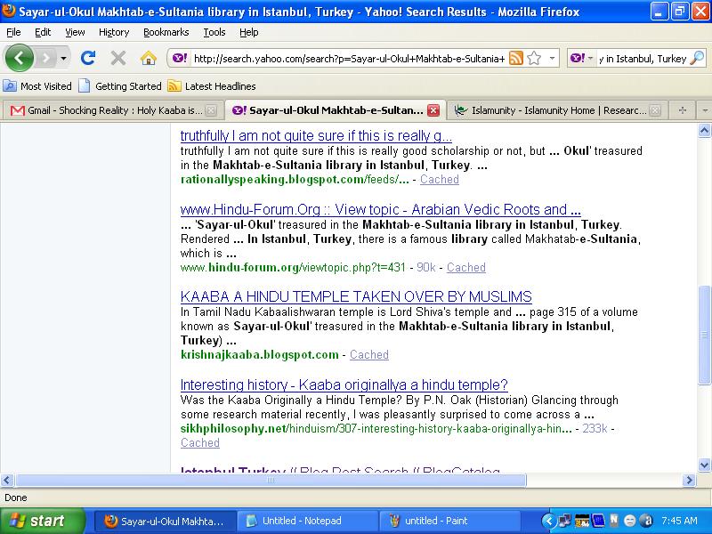Select the Sayar-ul-Okul Yahoo search tab

pyautogui.click(x=336, y=110)
